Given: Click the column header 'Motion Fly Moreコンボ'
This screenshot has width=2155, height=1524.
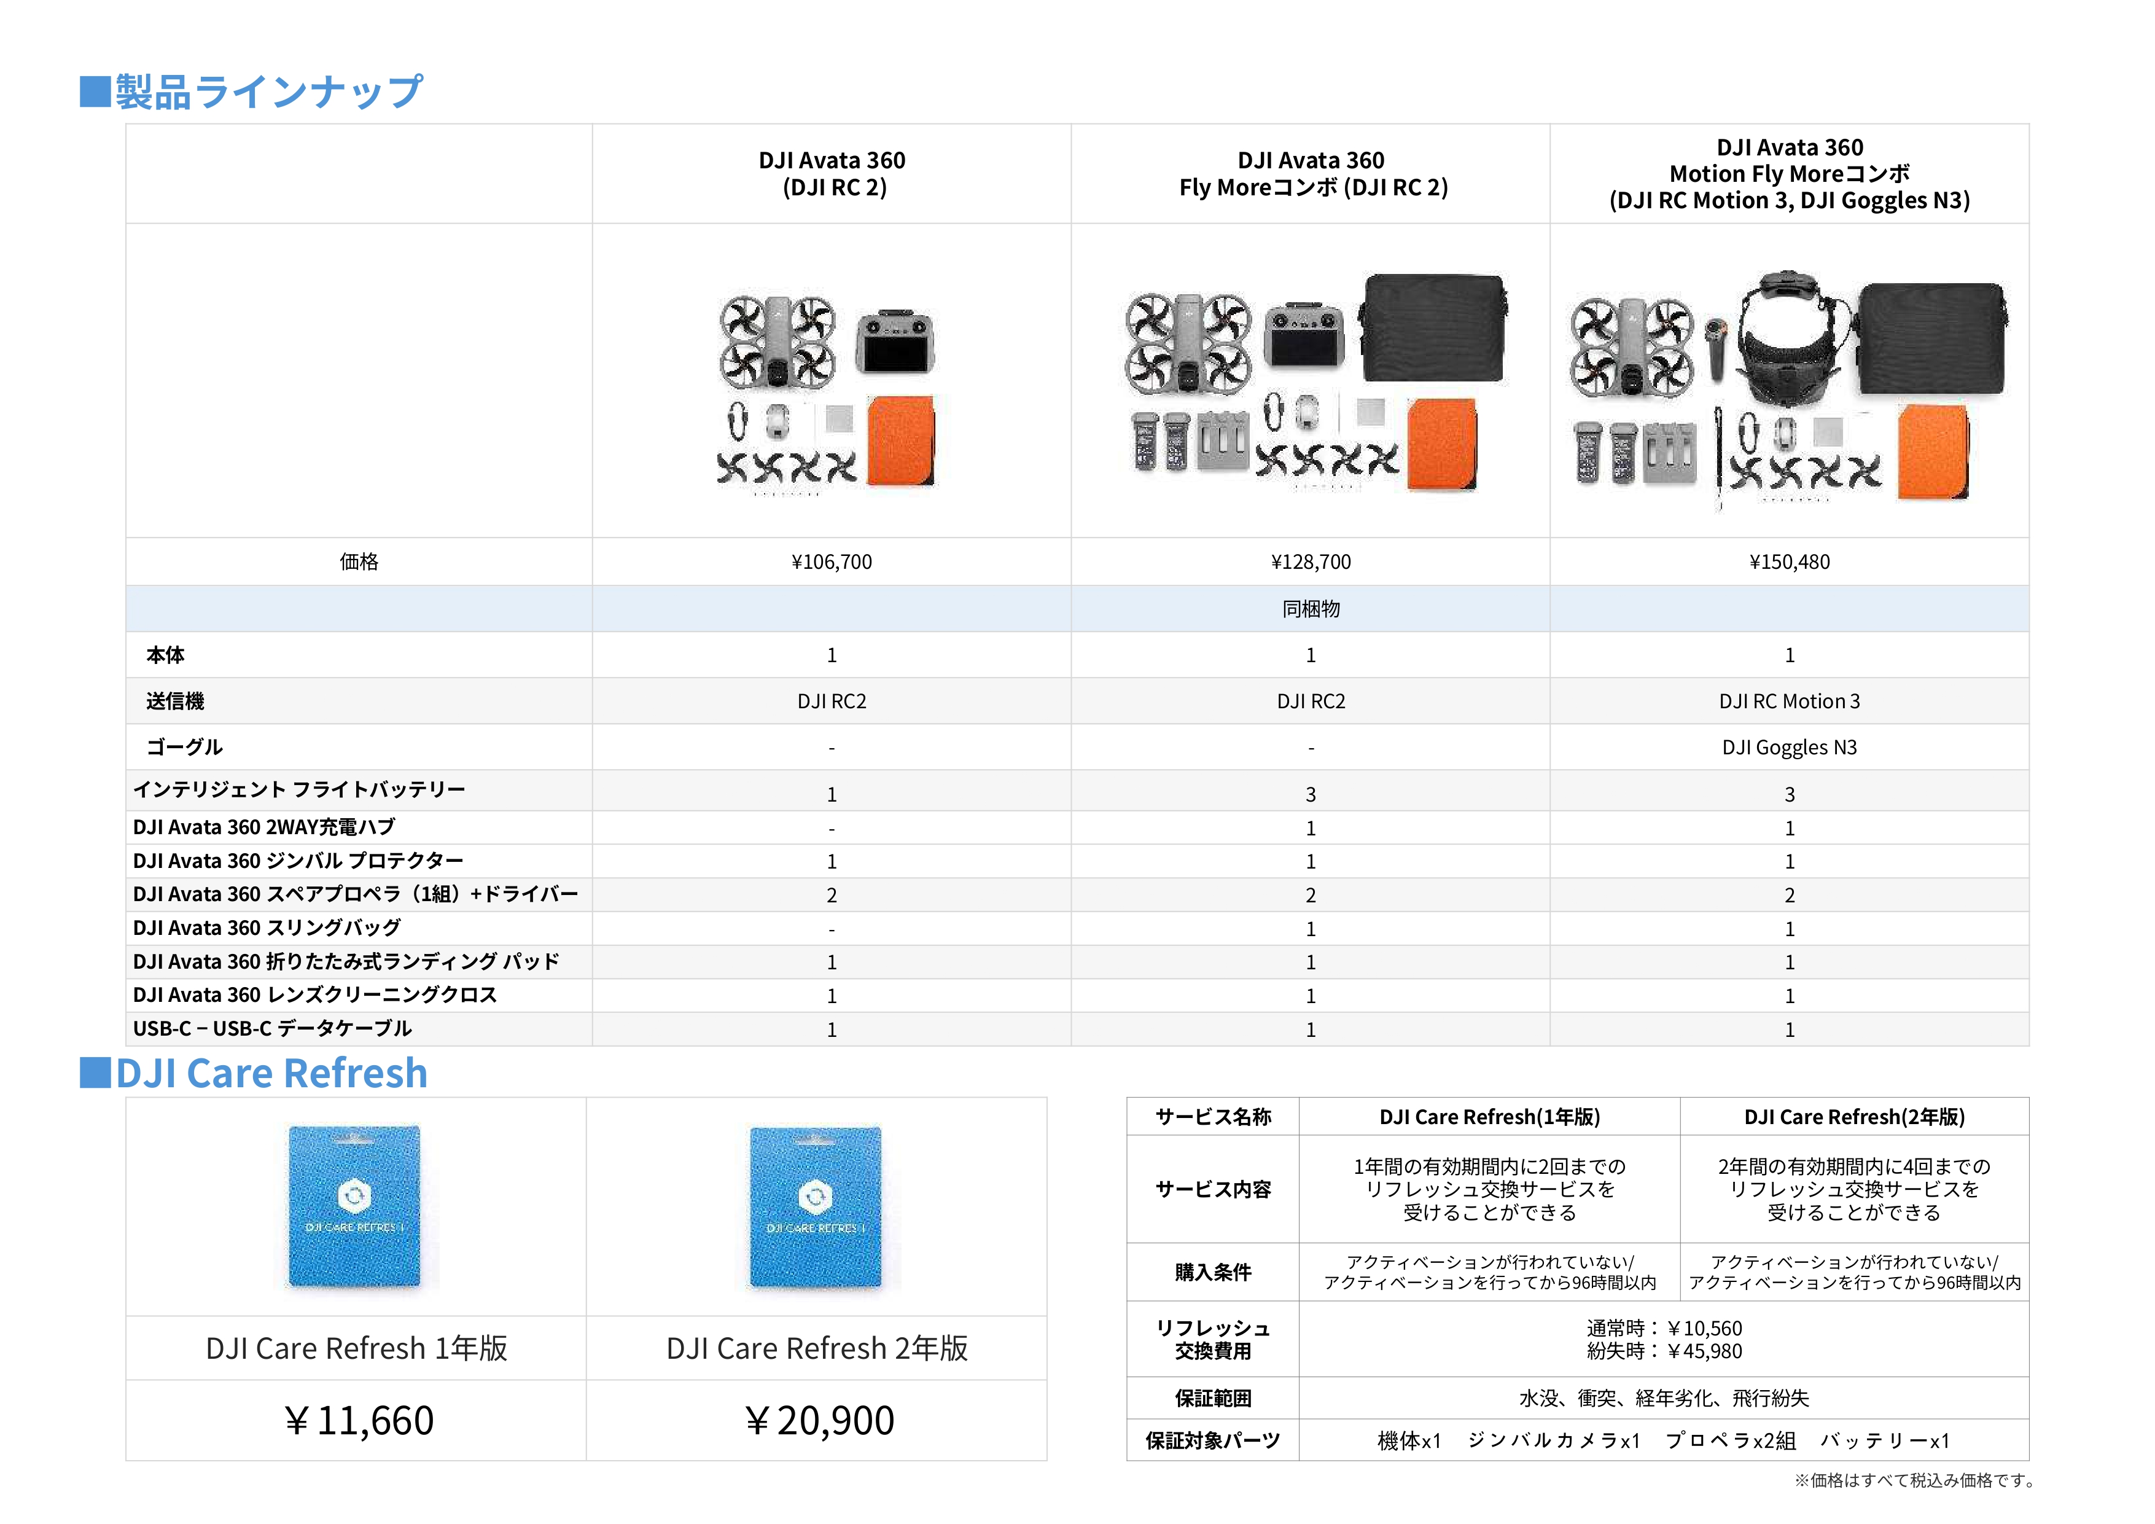Looking at the screenshot, I should tap(1789, 174).
